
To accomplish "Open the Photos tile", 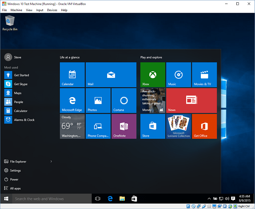I will pyautogui.click(x=98, y=100).
